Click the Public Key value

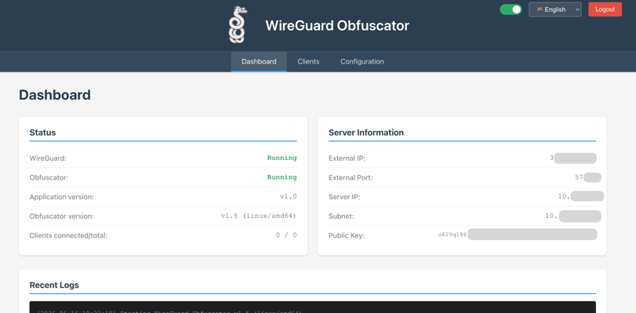(517, 235)
